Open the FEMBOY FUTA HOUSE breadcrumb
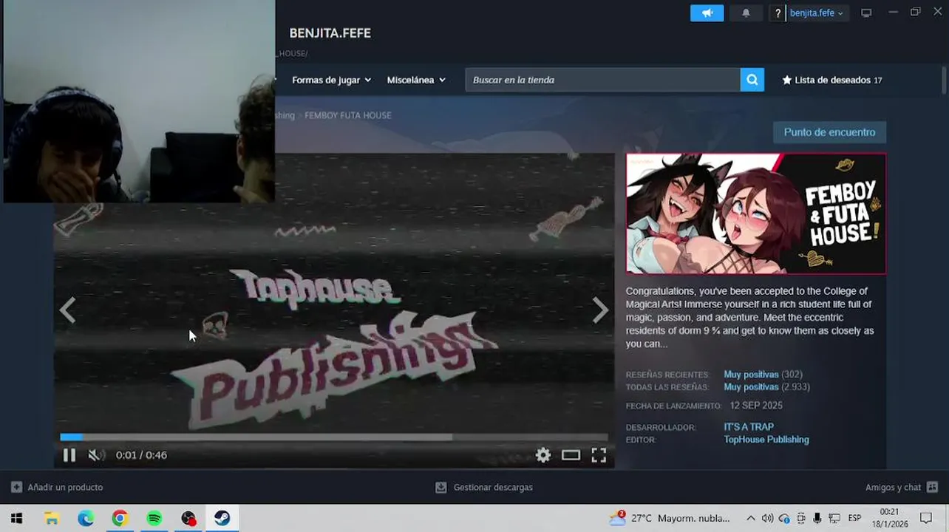Image resolution: width=949 pixels, height=532 pixels. [348, 115]
